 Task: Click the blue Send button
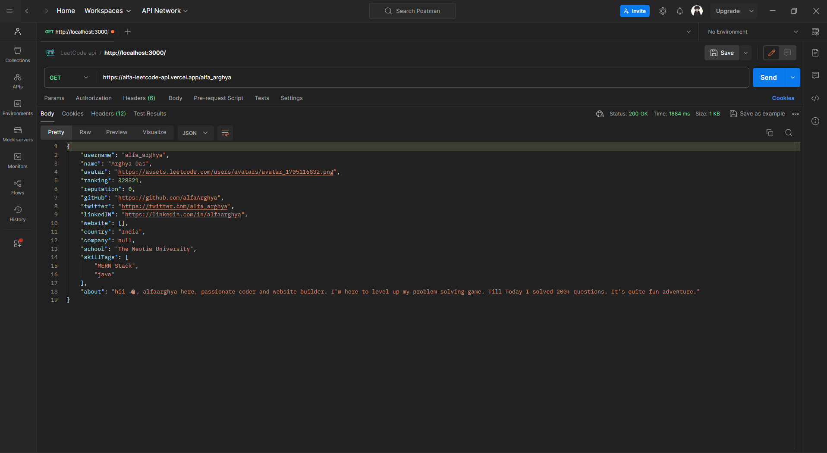768,78
